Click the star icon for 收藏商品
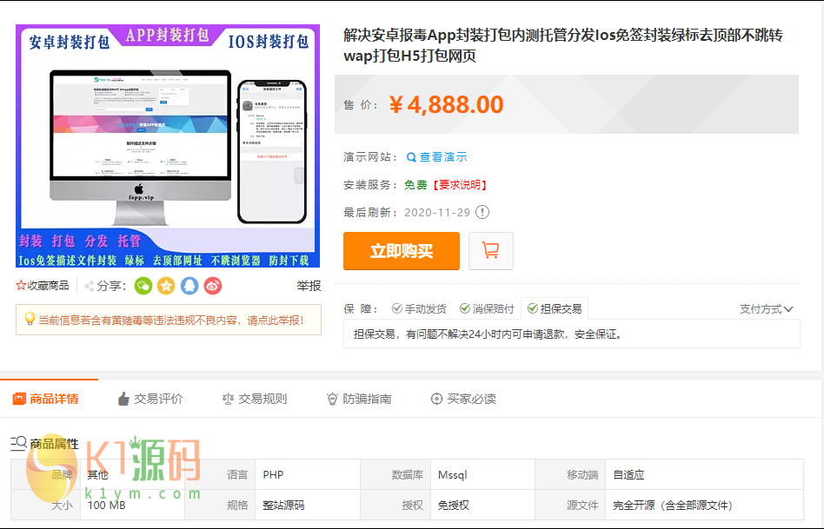This screenshot has width=824, height=529. [x=21, y=286]
